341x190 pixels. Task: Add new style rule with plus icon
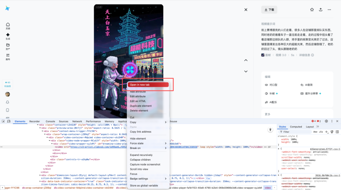326,132
